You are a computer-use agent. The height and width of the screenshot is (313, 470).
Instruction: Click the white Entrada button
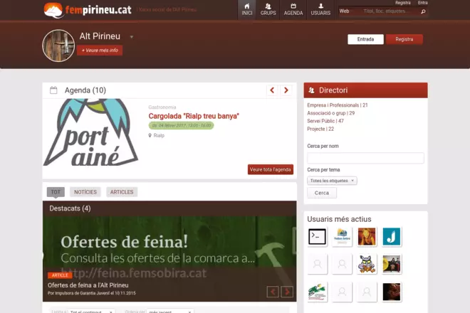click(x=365, y=39)
